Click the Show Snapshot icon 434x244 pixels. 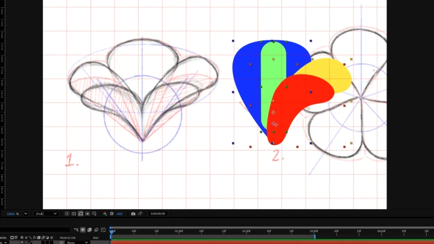click(x=140, y=213)
